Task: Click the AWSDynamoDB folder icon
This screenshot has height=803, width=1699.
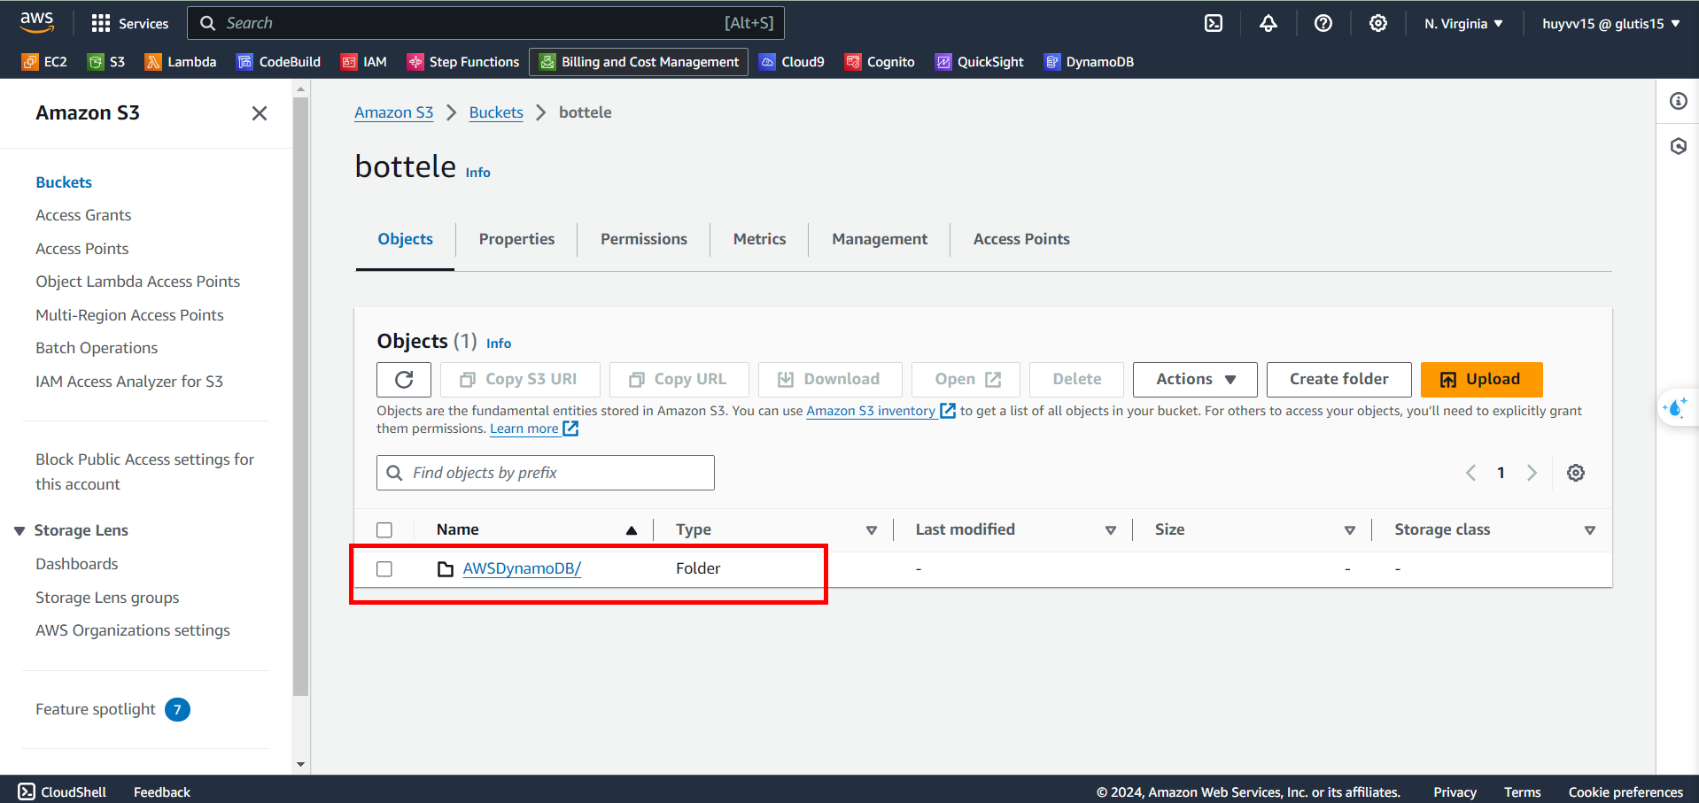Action: pos(446,568)
